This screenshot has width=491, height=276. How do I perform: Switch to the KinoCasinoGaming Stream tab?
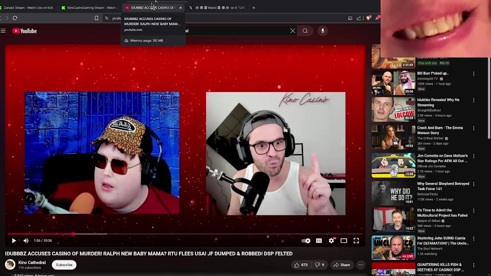tap(90, 8)
